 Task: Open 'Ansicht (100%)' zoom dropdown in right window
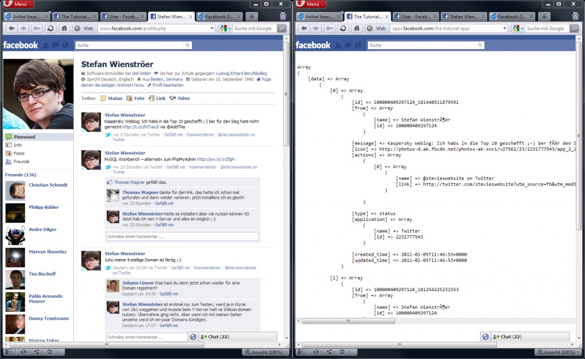click(x=559, y=352)
